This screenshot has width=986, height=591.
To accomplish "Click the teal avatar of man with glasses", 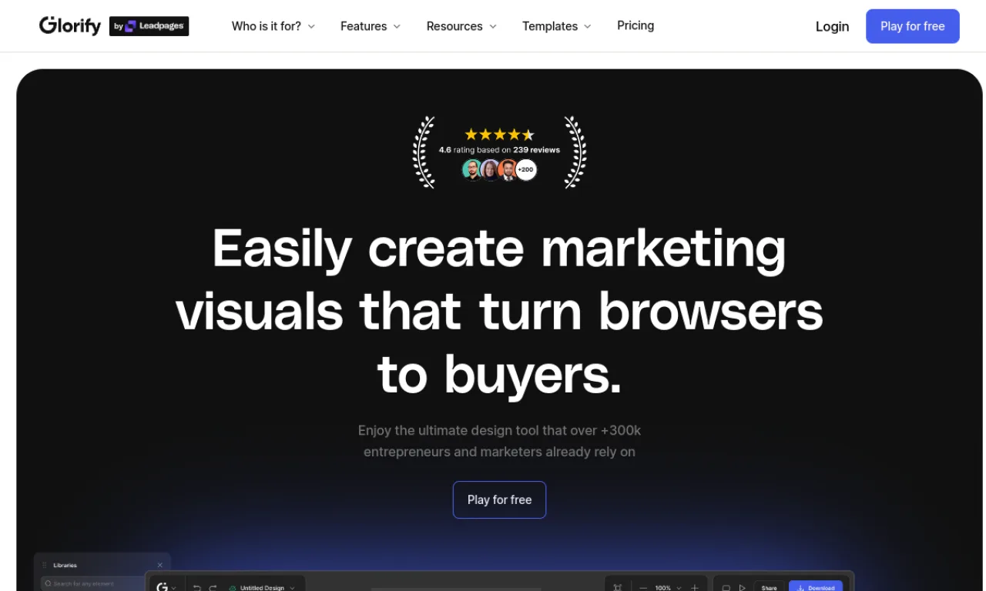I will [x=472, y=170].
